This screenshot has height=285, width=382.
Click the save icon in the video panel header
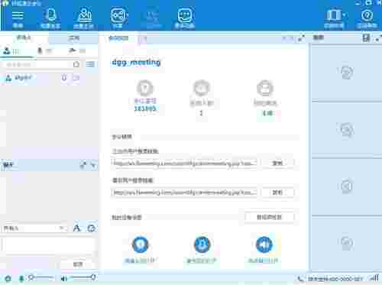(x=366, y=38)
